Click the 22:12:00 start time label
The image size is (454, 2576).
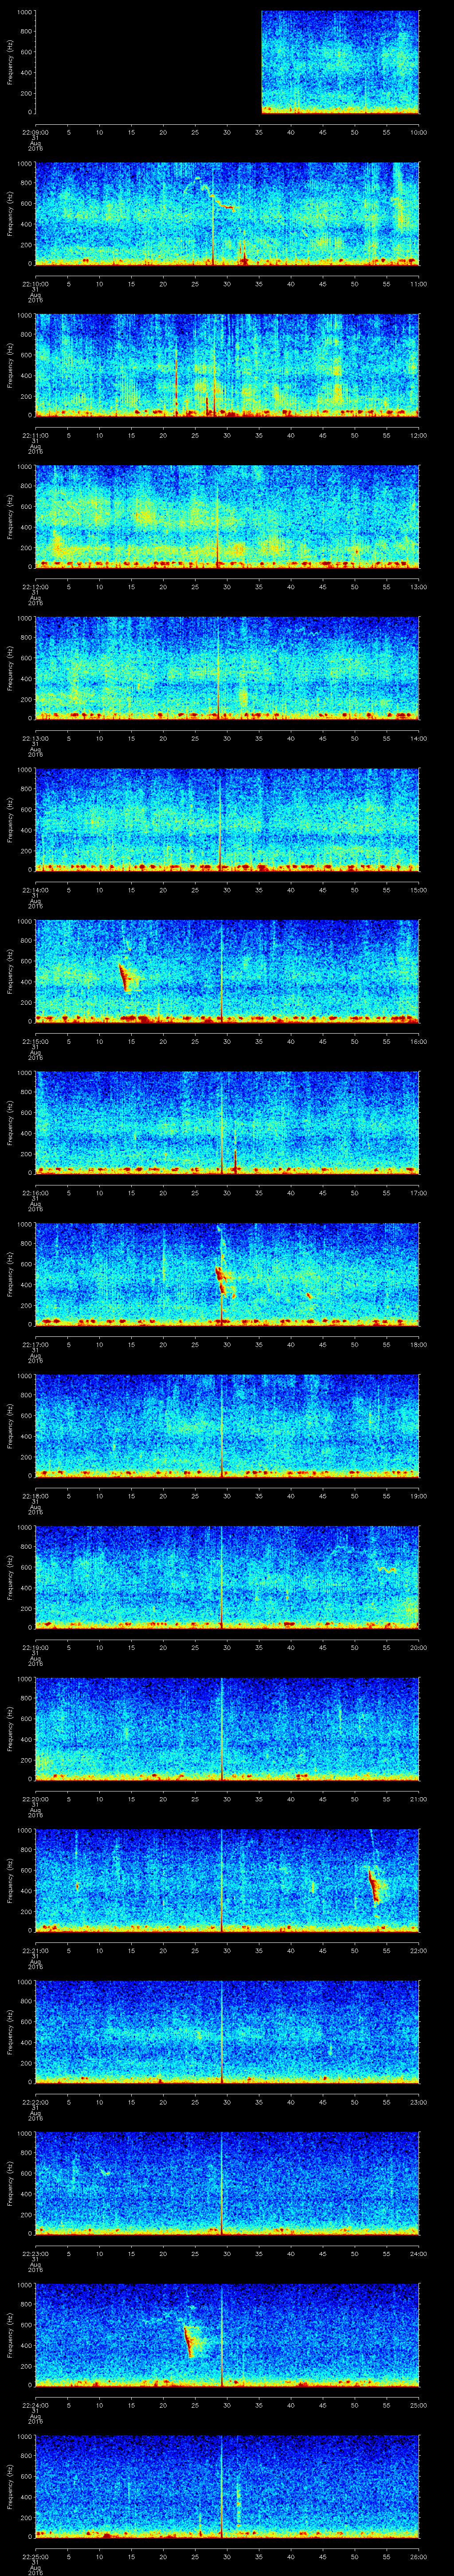35,587
